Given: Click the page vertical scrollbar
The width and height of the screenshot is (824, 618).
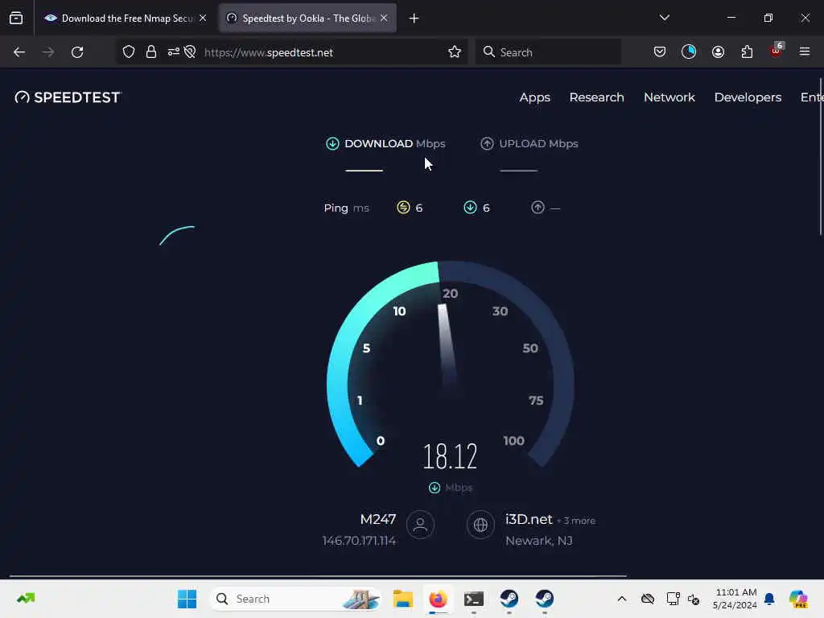Looking at the screenshot, I should pos(821,156).
